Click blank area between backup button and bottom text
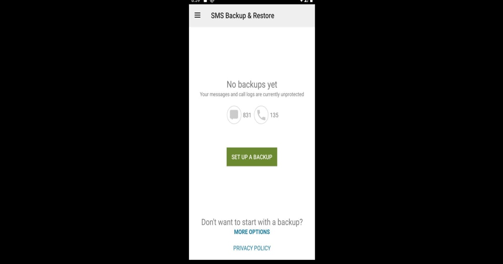This screenshot has width=503, height=264. pos(252,191)
